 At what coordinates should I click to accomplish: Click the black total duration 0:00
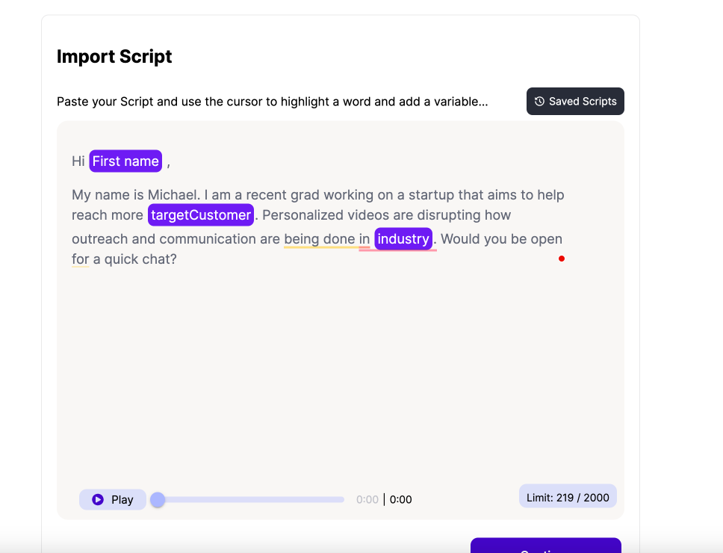401,500
